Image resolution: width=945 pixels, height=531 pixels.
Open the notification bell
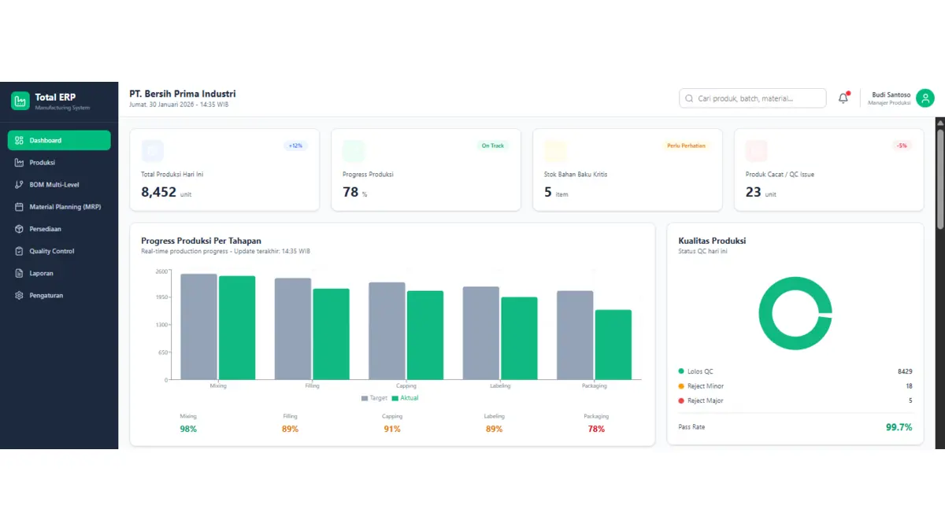click(843, 98)
